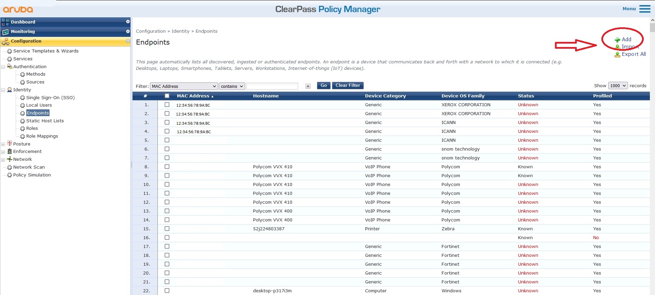Screen dimensions: 655x295
Task: Open the contains operator dropdown
Action: pos(232,86)
